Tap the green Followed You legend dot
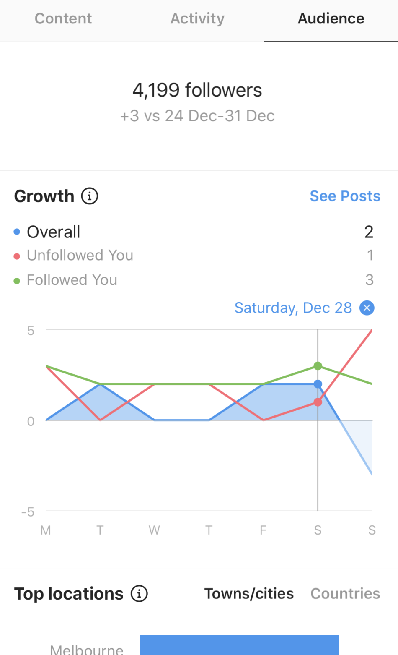 click(x=17, y=281)
